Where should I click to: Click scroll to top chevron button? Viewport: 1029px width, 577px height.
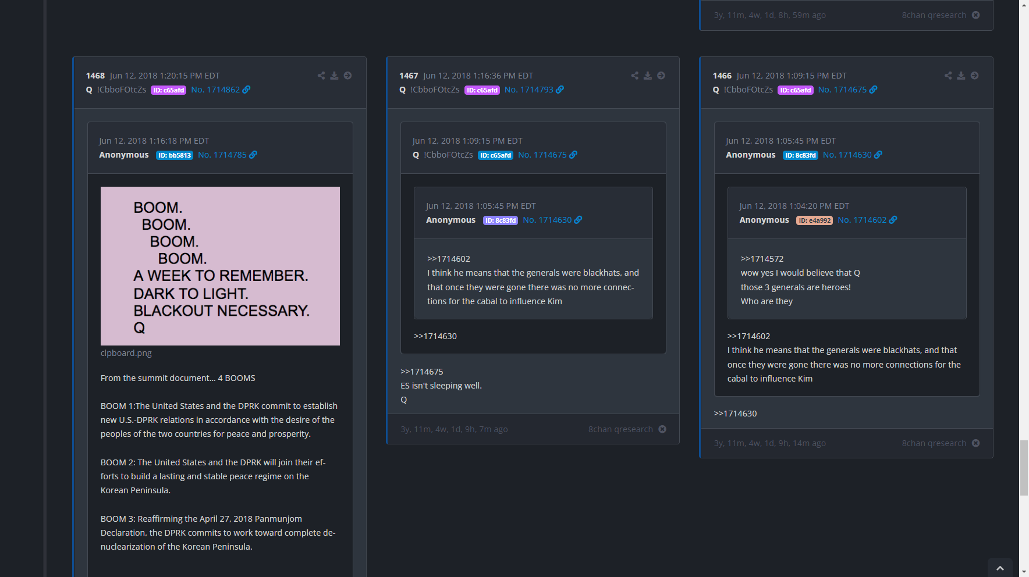pyautogui.click(x=1000, y=568)
